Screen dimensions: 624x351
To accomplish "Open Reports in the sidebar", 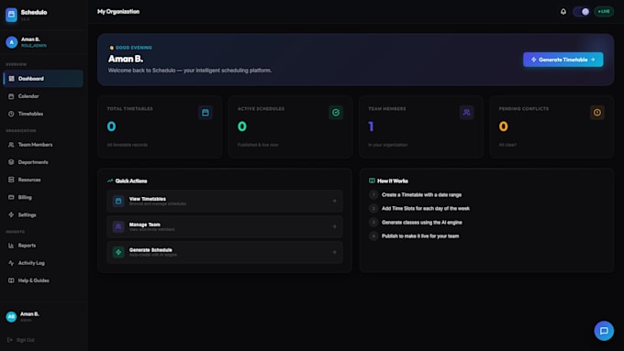I will pyautogui.click(x=43, y=246).
